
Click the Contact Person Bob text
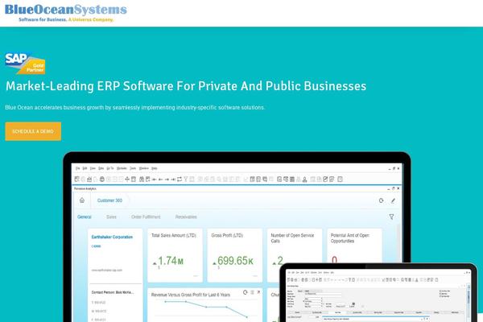(113, 292)
